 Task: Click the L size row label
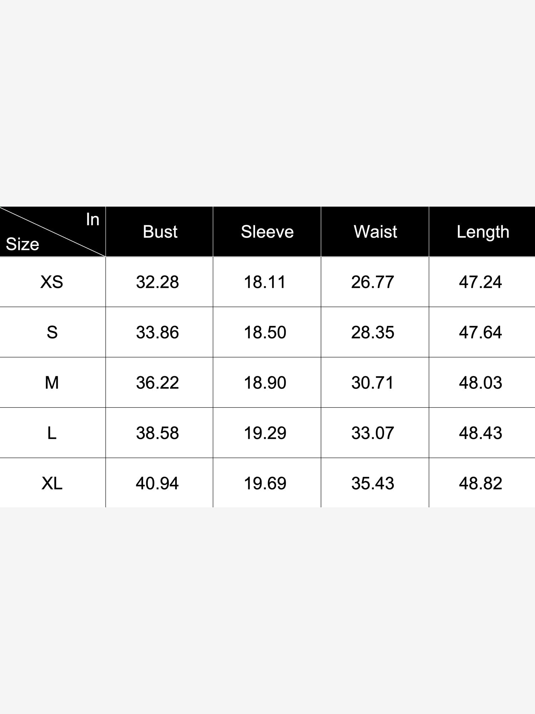52,433
